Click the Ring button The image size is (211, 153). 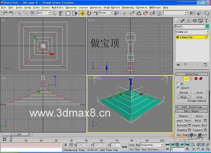pos(184,97)
